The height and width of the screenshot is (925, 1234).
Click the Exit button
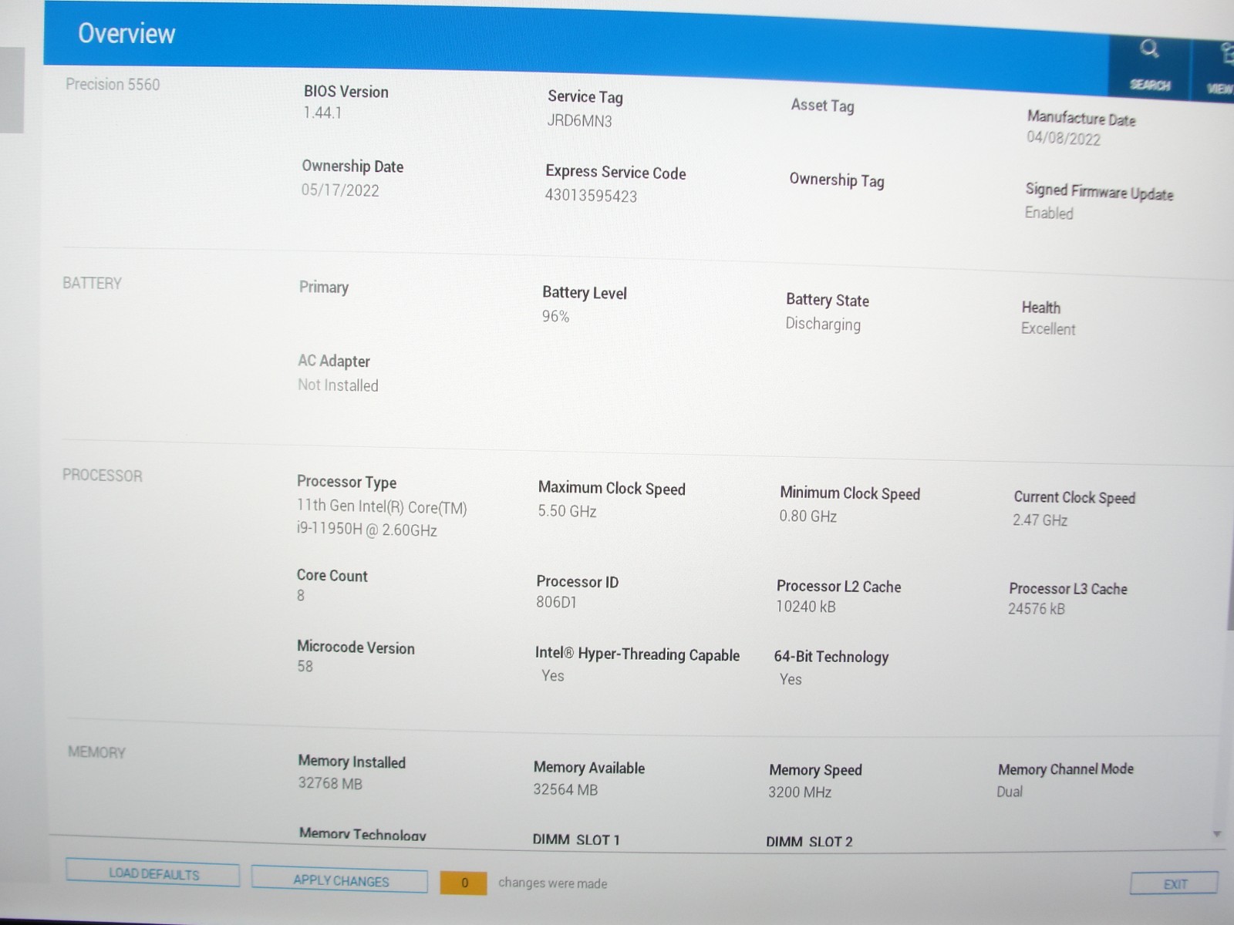coord(1175,884)
